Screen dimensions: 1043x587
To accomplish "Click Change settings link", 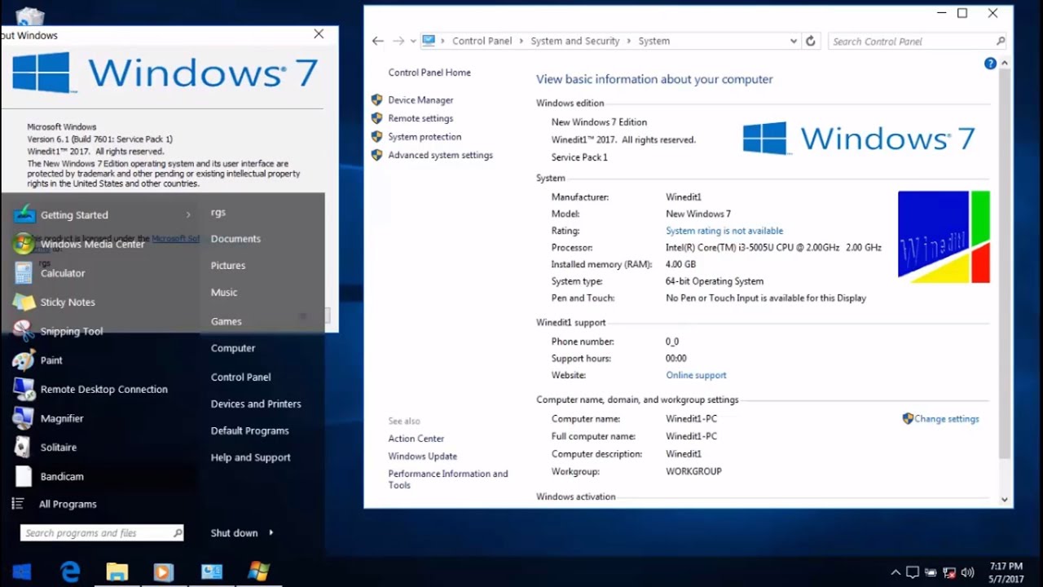I will 946,419.
